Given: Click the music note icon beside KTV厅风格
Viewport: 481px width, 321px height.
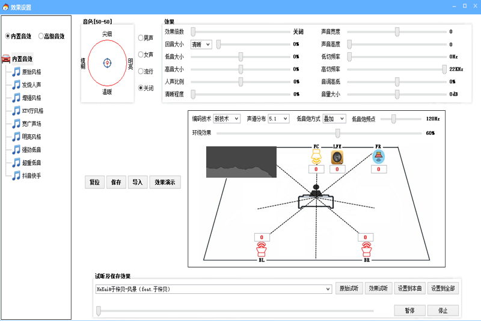Looking at the screenshot, I should (16, 111).
